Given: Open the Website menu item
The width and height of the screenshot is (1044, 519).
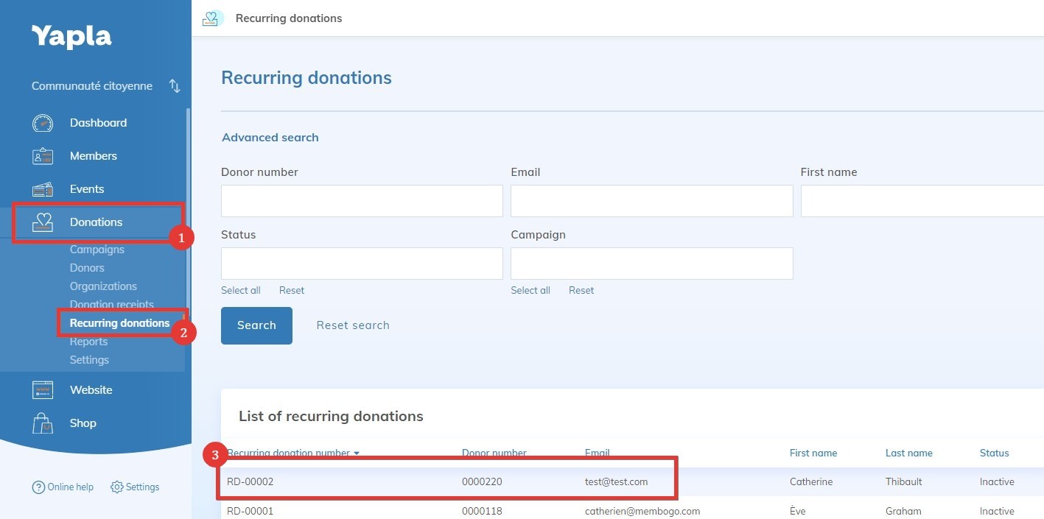Looking at the screenshot, I should click(91, 390).
